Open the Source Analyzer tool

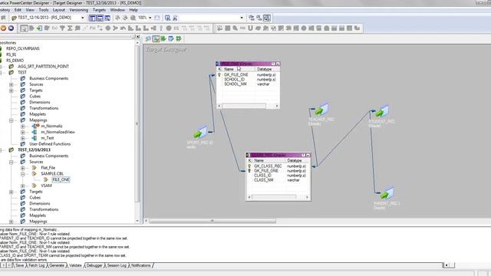(148, 39)
